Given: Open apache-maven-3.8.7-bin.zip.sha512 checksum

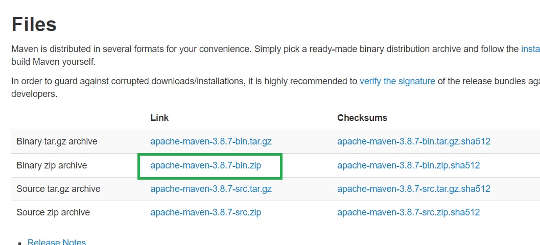Looking at the screenshot, I should click(408, 165).
